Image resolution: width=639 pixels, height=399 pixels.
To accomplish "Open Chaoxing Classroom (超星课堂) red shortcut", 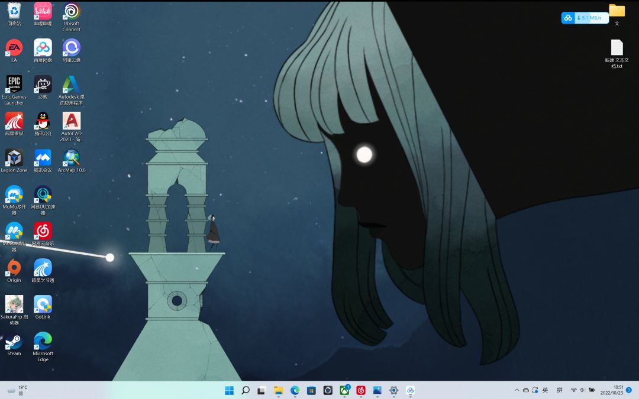I will (x=14, y=124).
